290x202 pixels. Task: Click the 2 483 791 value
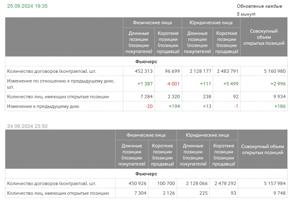tap(227, 71)
